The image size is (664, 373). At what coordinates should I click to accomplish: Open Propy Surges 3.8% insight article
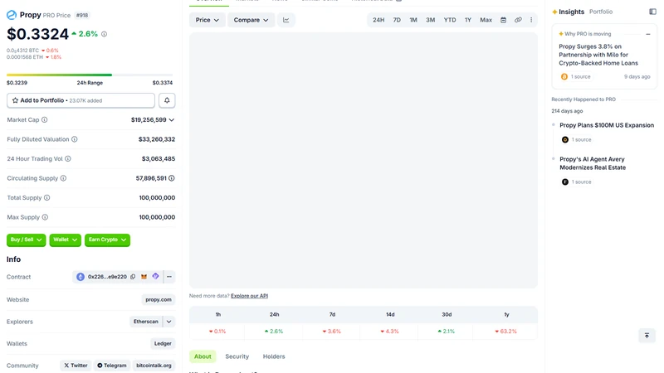tap(598, 55)
